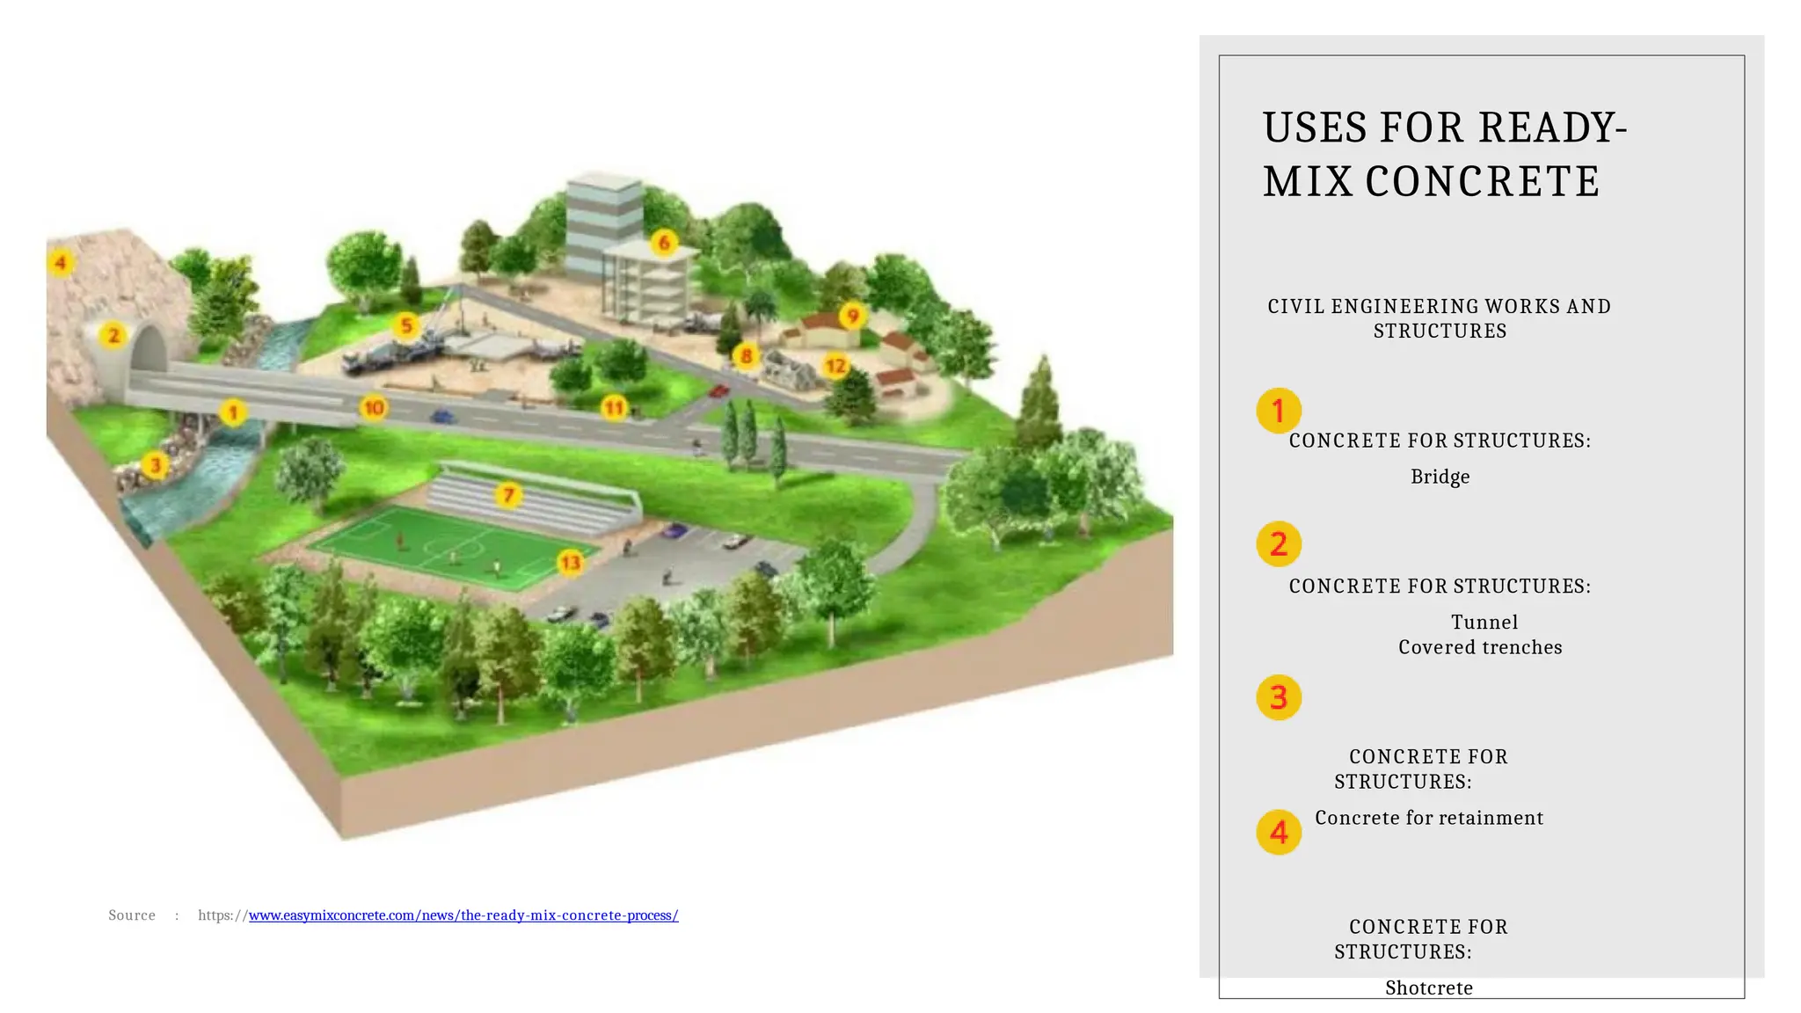Click marker 12 next to the houses
Image resolution: width=1801 pixels, height=1013 pixels.
(x=835, y=365)
